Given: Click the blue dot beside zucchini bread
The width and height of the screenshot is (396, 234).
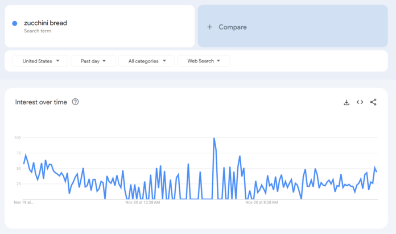Looking at the screenshot, I should pyautogui.click(x=15, y=23).
